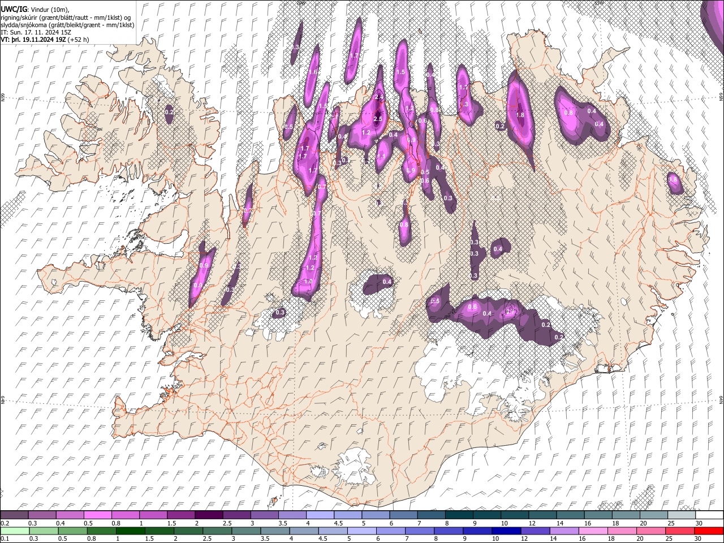Click the 0.5–0.8 bright pink swatch, upper legend row
The width and height of the screenshot is (724, 543).
click(97, 515)
